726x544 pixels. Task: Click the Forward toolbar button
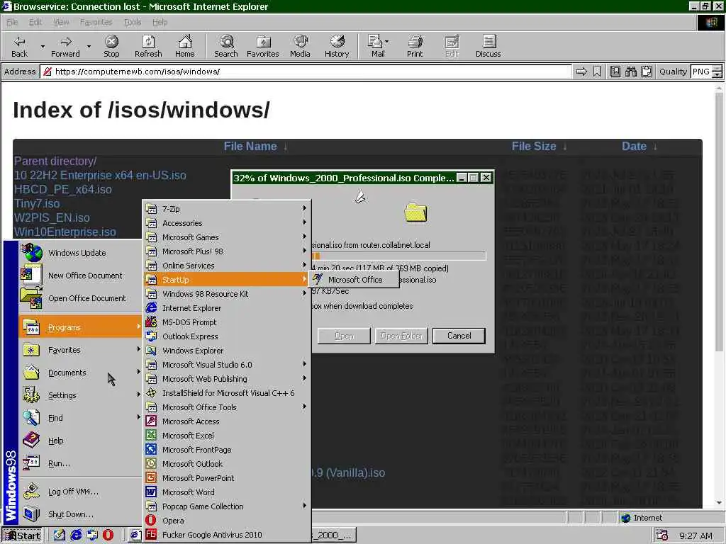point(65,46)
